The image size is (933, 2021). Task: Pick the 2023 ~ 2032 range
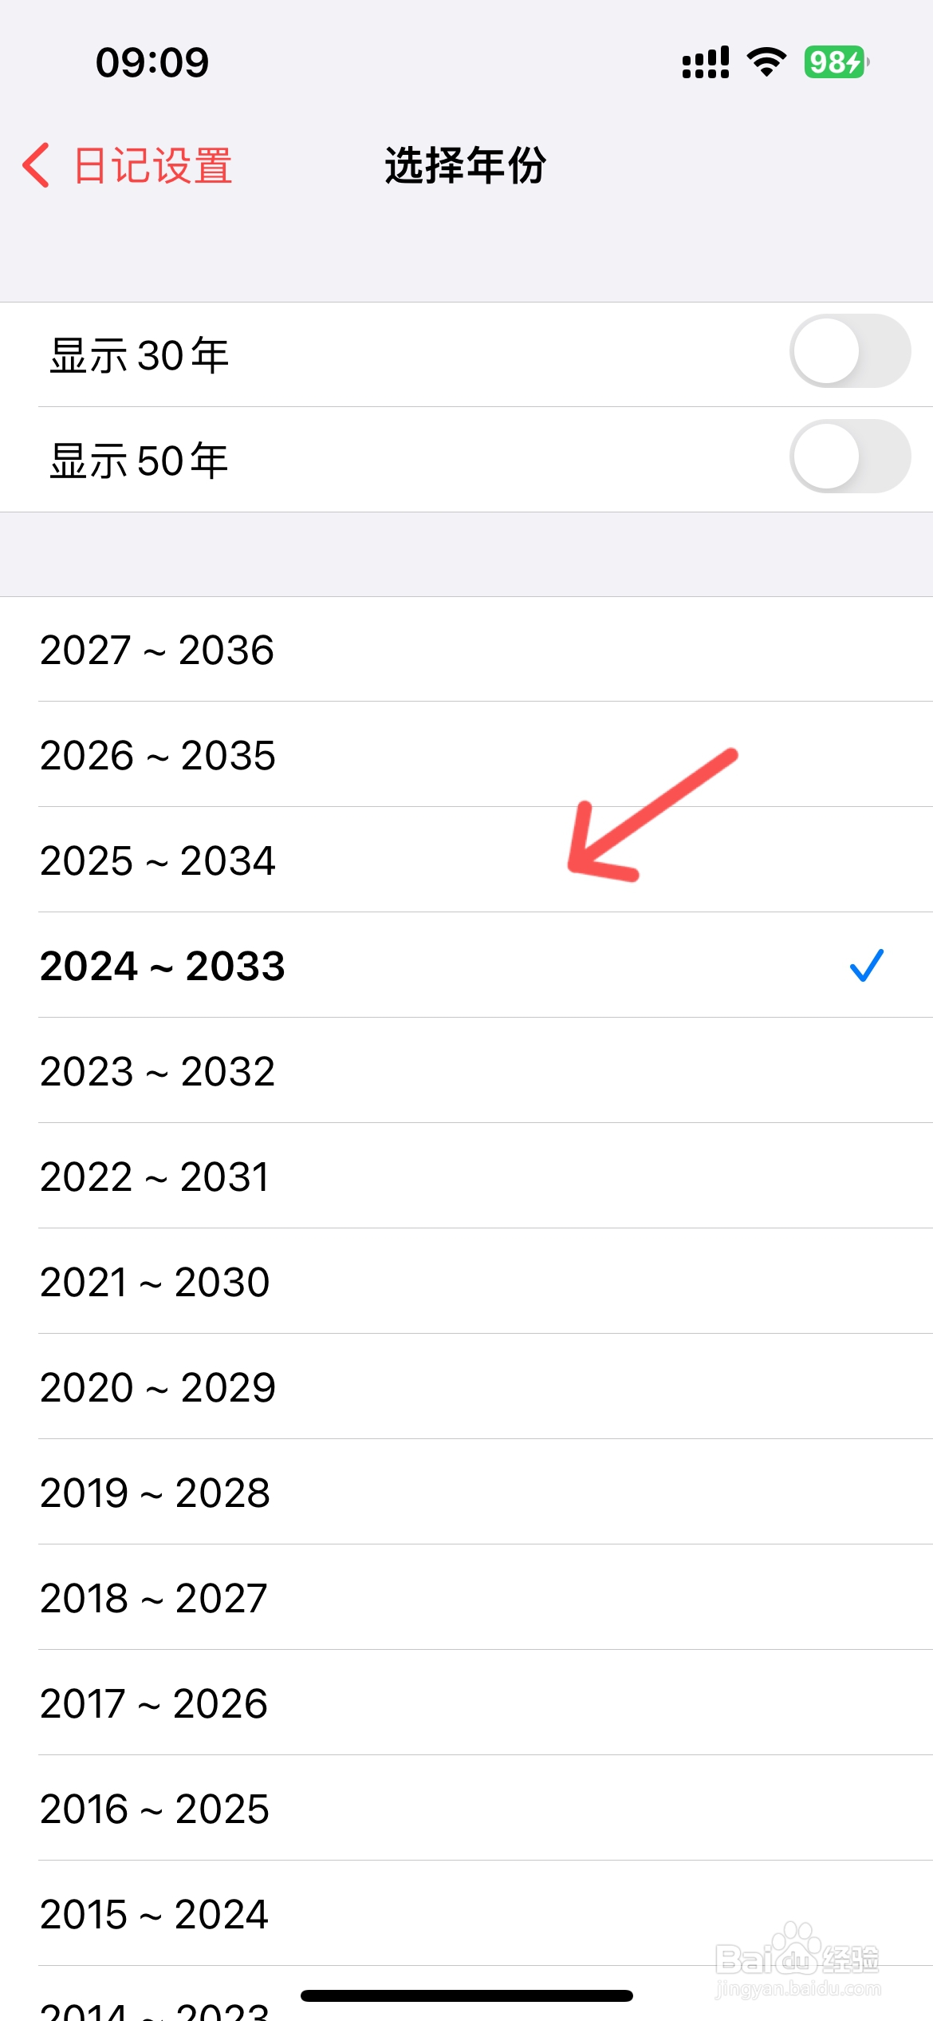[x=467, y=1071]
